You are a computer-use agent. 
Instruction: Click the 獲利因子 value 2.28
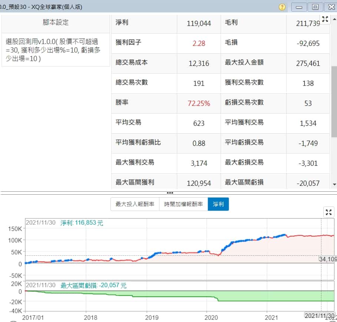[199, 43]
